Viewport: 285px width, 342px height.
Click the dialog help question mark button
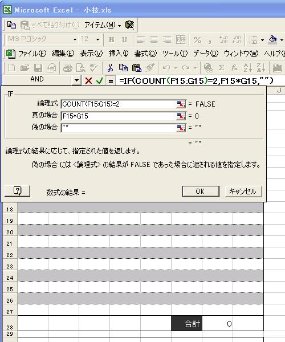coord(18,191)
